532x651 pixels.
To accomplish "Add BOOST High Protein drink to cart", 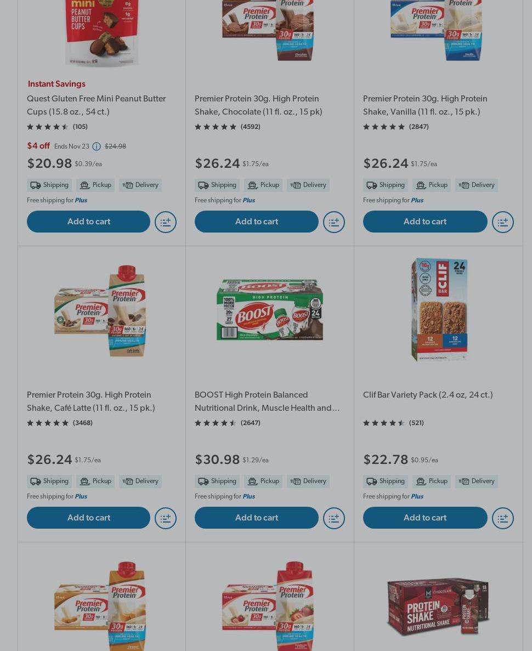I will (x=256, y=518).
